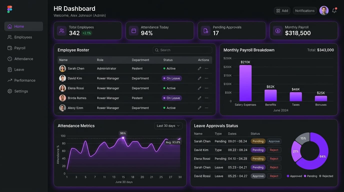The image size is (344, 192).
Task: Click the Add button
Action: pos(282,10)
